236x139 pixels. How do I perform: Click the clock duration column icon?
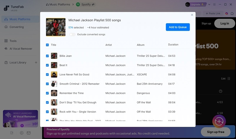tap(220, 91)
